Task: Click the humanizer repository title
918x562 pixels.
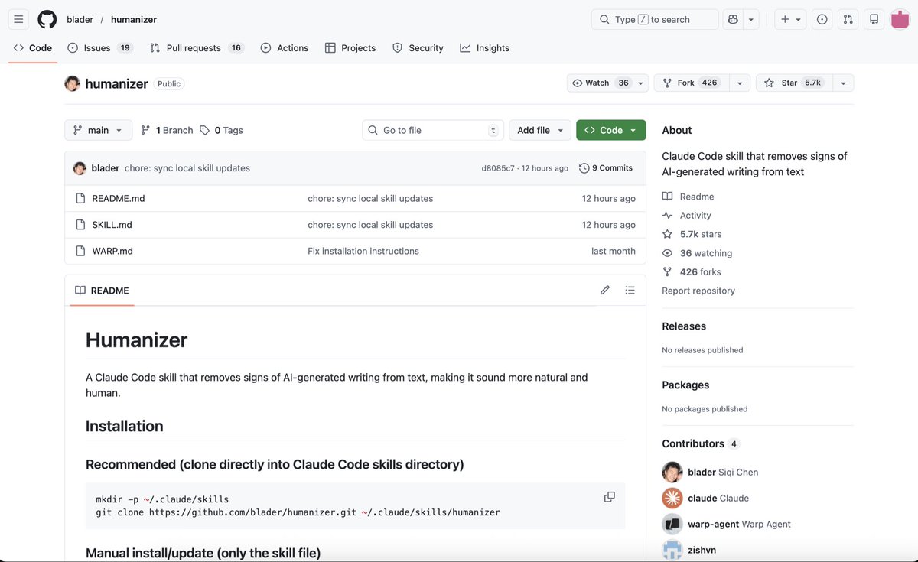Action: pyautogui.click(x=117, y=83)
